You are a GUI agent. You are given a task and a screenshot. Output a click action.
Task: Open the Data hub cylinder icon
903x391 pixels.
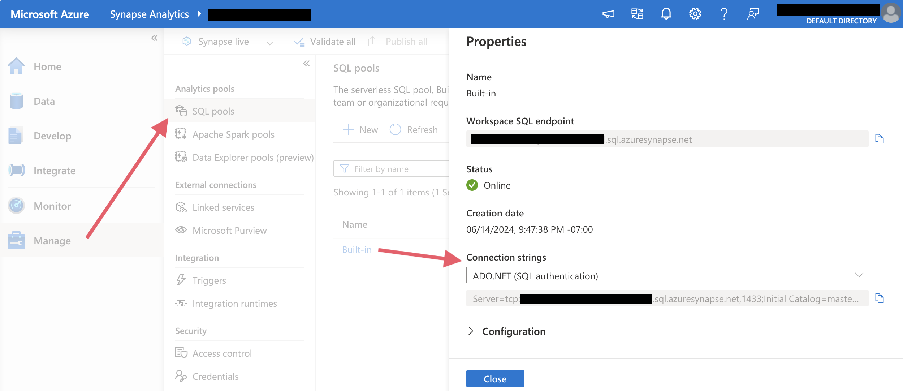coord(16,101)
